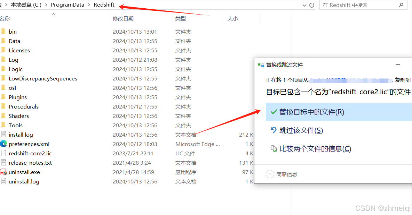Click the Redshift breadcrumb segment
Screen dimensions: 412x215
pos(104,5)
